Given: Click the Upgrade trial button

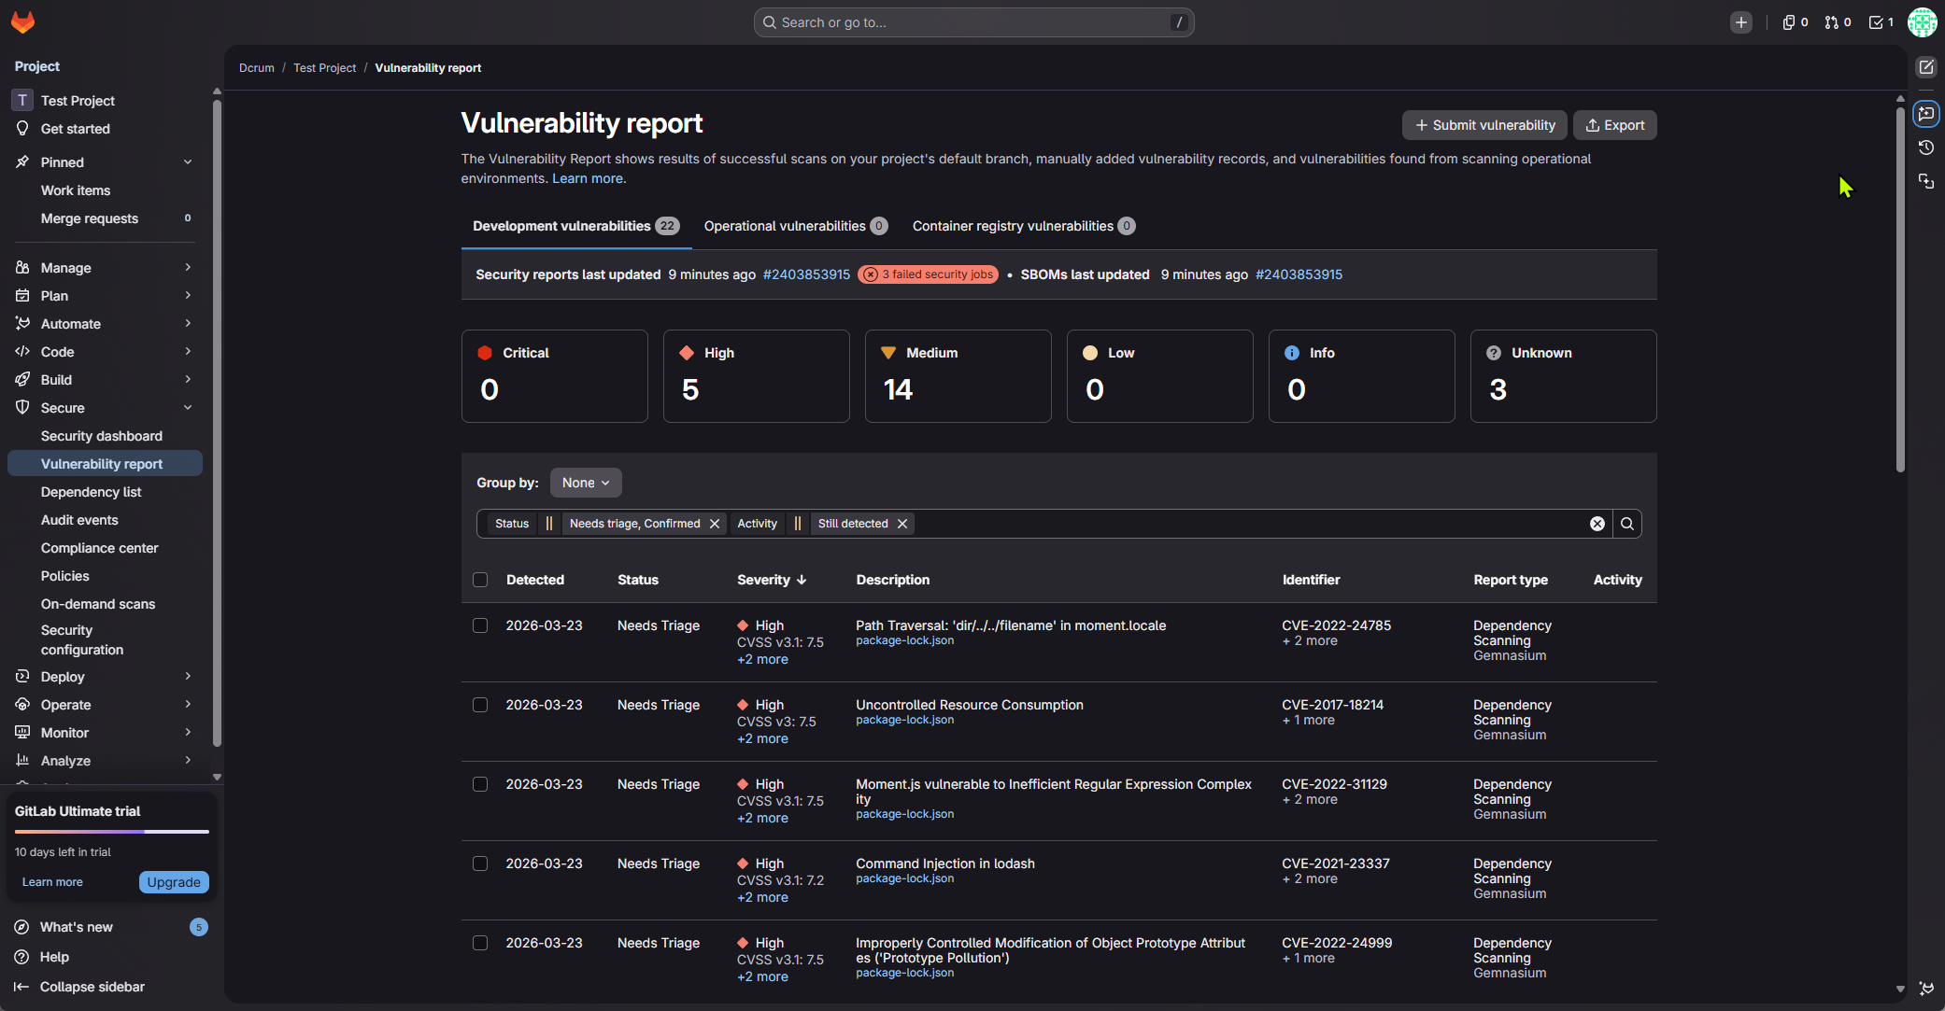Looking at the screenshot, I should tap(174, 882).
